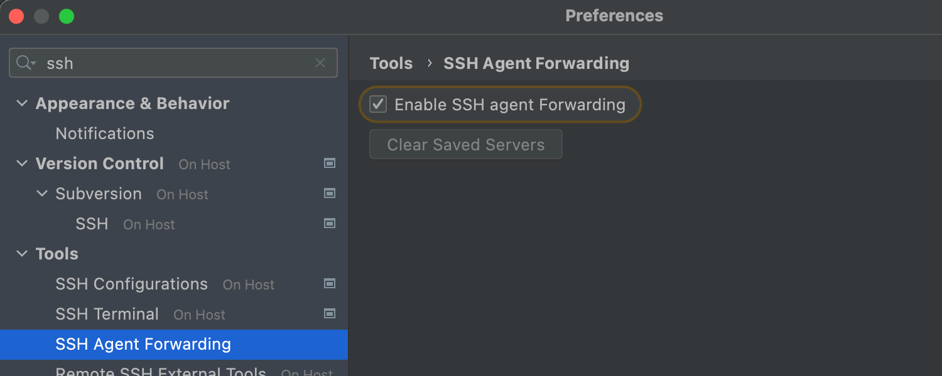
Task: Select SSH Agent Forwarding in the sidebar
Action: pos(143,344)
